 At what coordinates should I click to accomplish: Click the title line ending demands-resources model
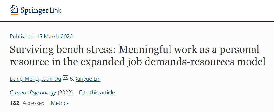(138, 62)
